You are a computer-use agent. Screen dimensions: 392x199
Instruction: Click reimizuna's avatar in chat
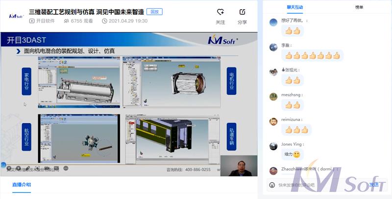(x=273, y=121)
